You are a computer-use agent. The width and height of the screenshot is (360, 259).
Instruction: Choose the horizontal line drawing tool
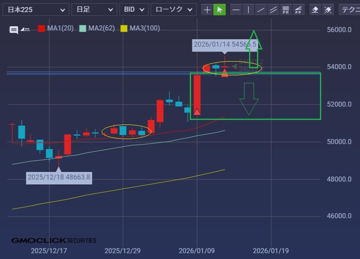[236, 10]
